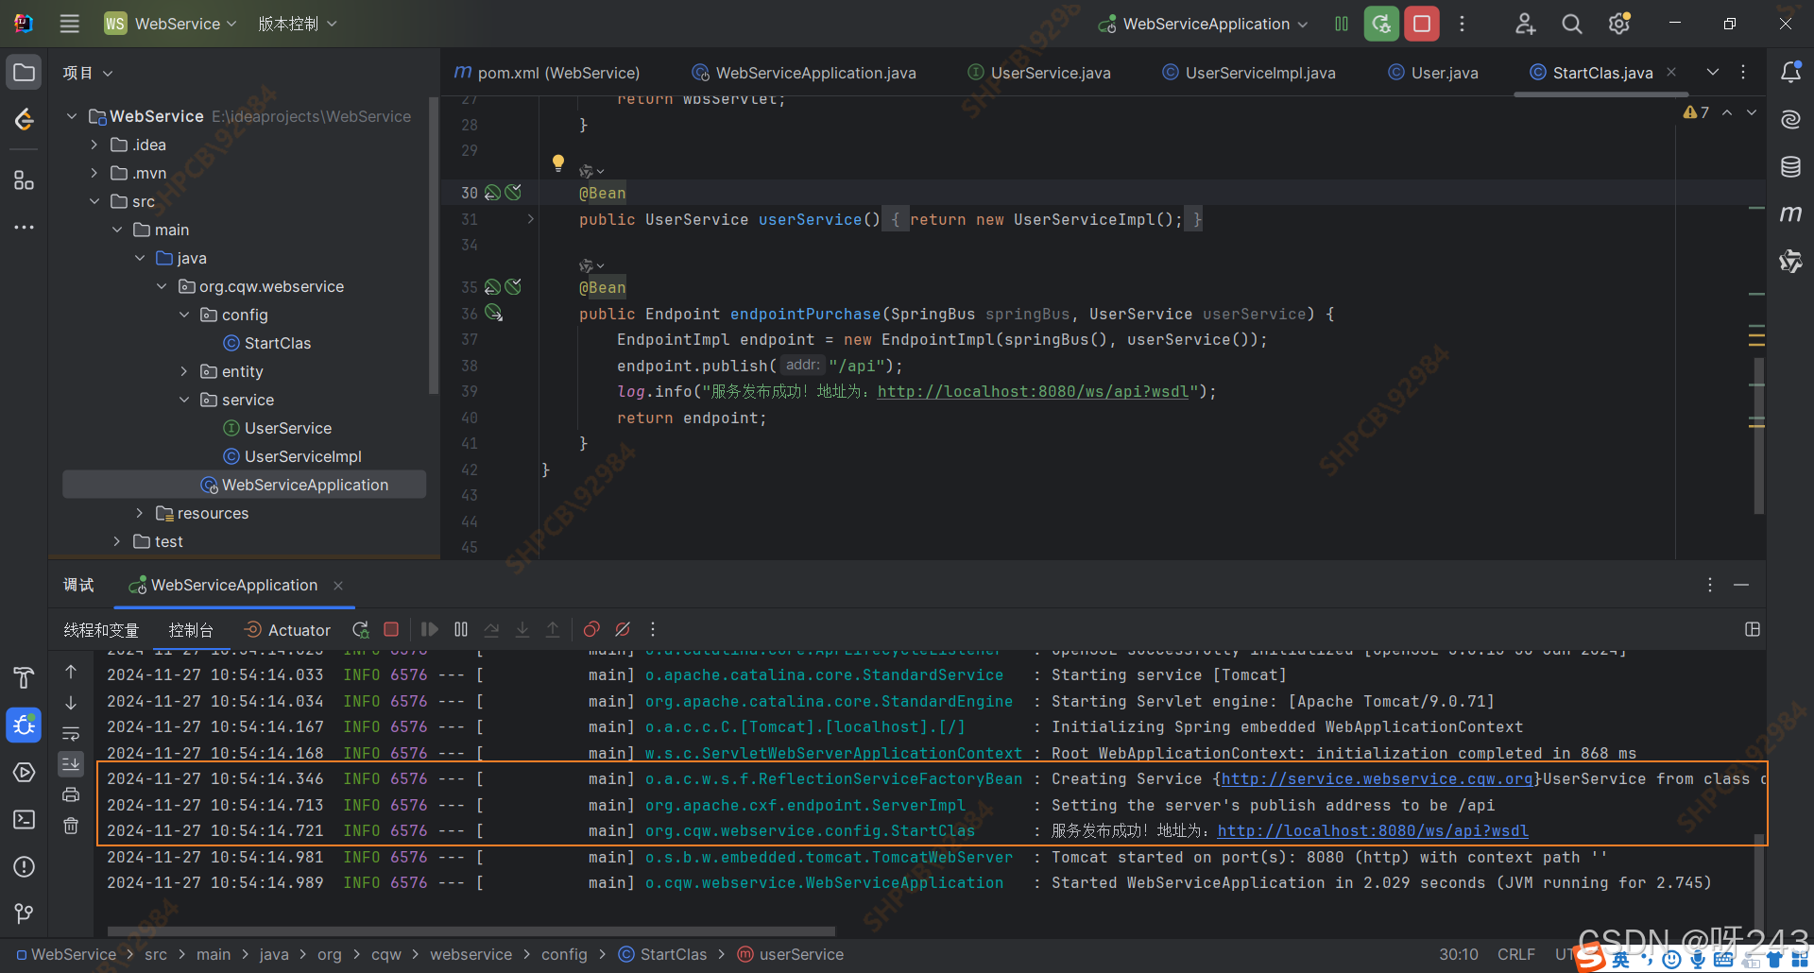Click localhost wsdl URL in editor code
This screenshot has width=1814, height=973.
1033,391
